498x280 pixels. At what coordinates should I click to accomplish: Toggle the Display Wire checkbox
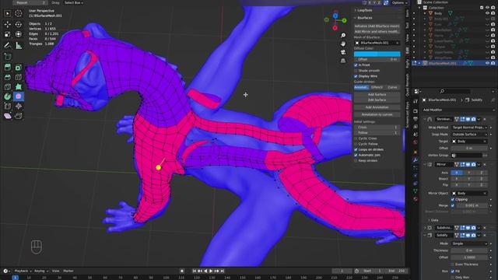click(x=356, y=76)
